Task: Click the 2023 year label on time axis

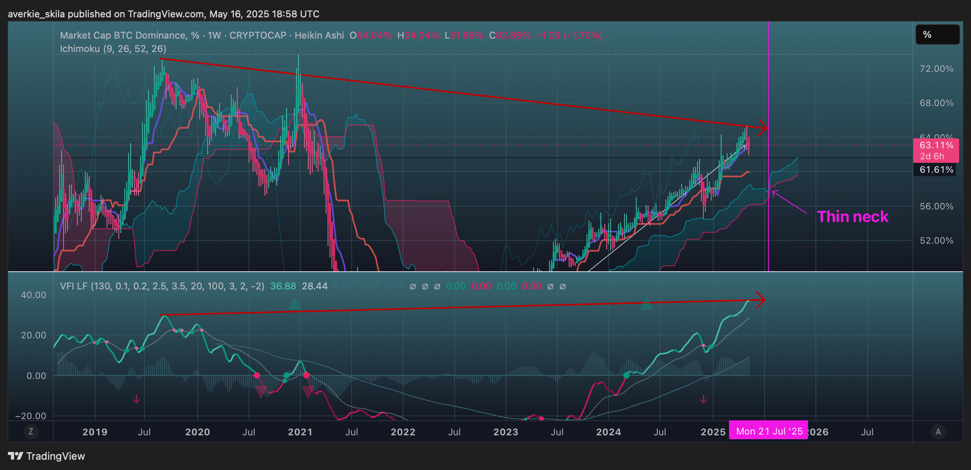Action: click(506, 432)
